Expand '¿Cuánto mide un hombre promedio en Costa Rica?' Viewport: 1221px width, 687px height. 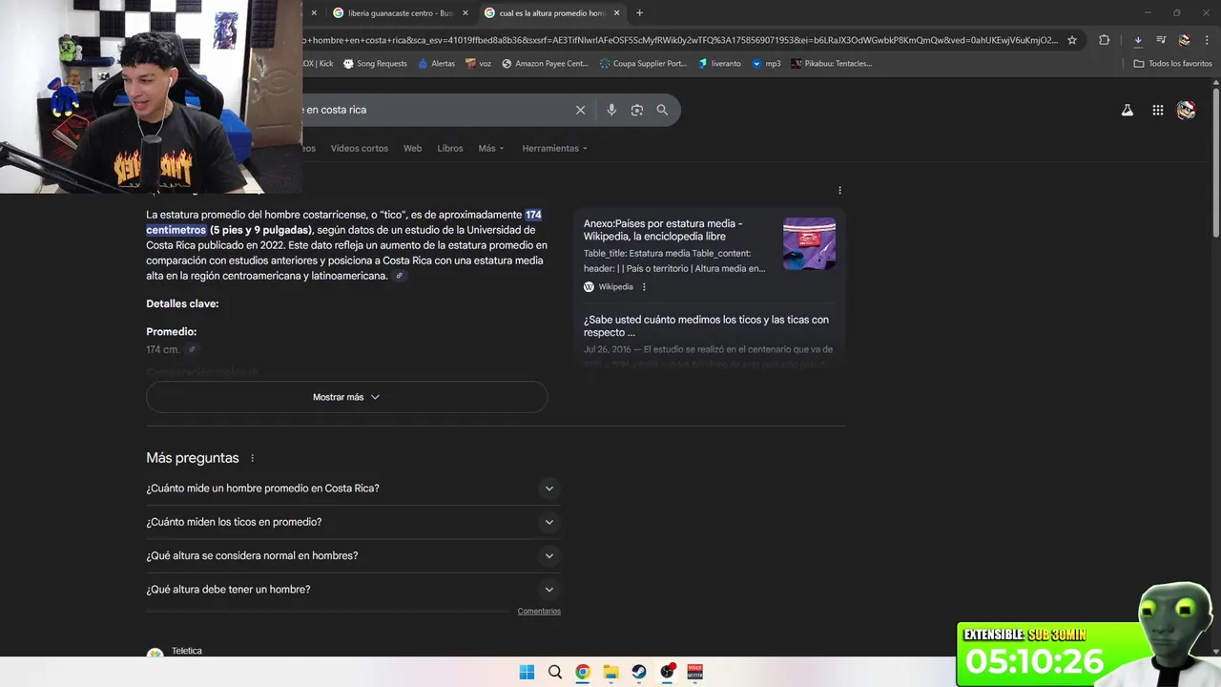point(353,489)
